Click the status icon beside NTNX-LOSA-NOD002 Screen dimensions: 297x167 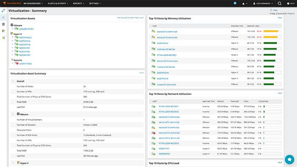tap(154, 111)
